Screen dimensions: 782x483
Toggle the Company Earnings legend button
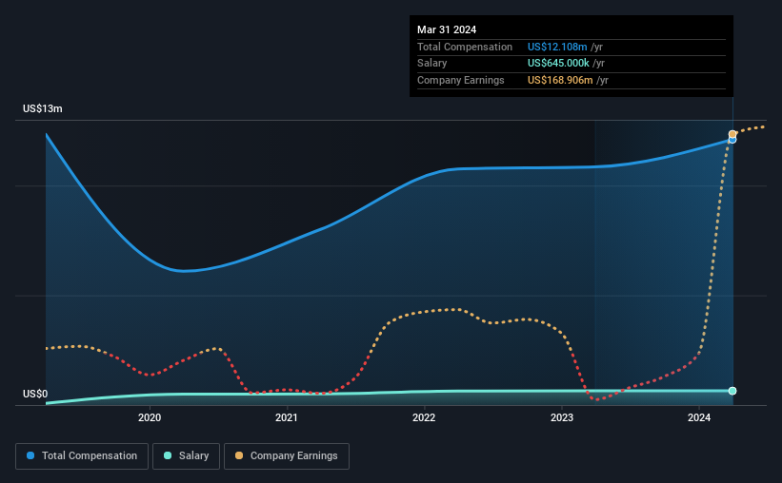[287, 456]
